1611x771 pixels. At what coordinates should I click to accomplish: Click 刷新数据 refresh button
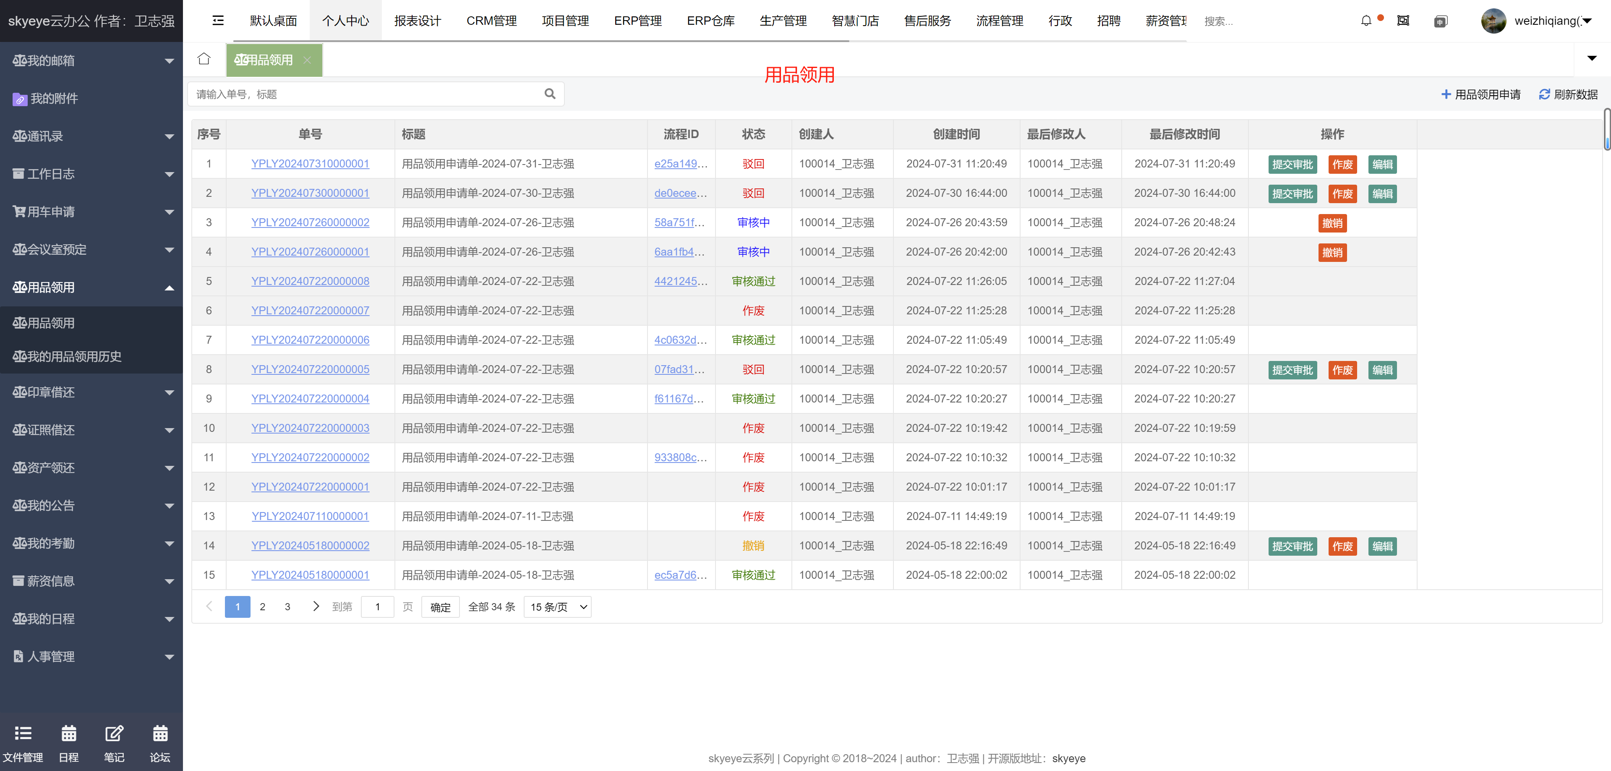[1568, 94]
